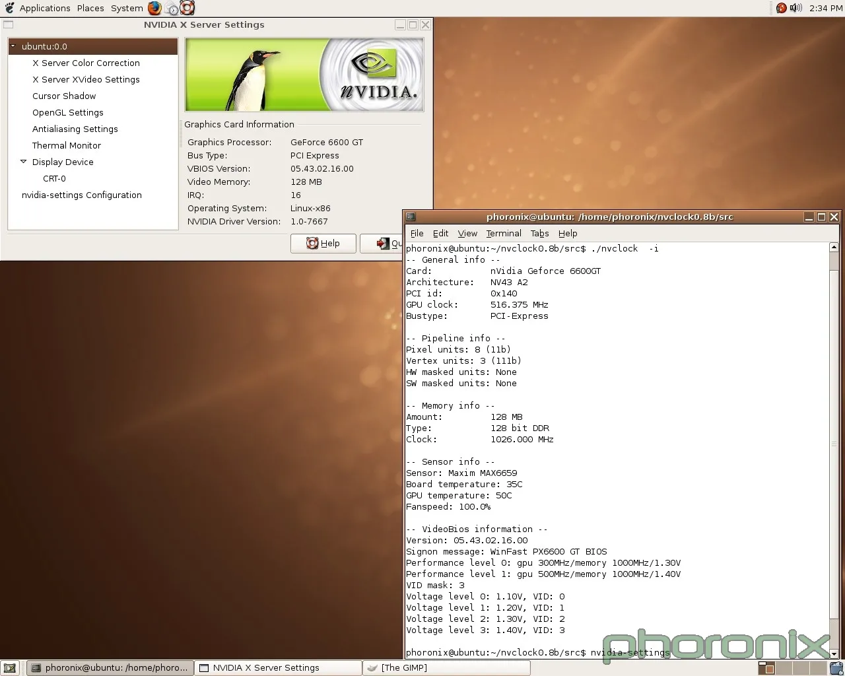The image size is (845, 676).
Task: Click the Architecture NV43 A2 line
Action: click(467, 282)
